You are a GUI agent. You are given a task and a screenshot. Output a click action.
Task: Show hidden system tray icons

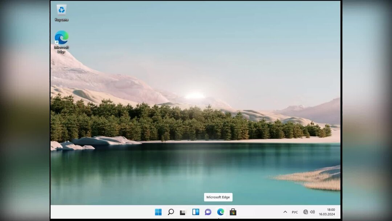(285, 212)
